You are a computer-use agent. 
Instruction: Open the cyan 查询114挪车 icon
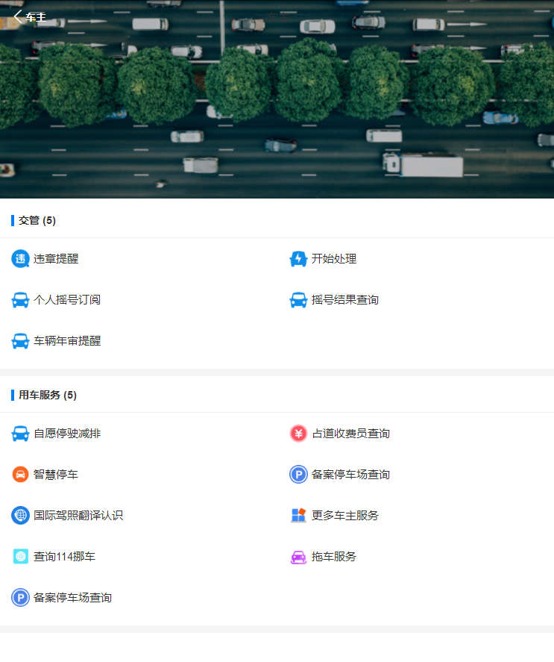(x=20, y=557)
